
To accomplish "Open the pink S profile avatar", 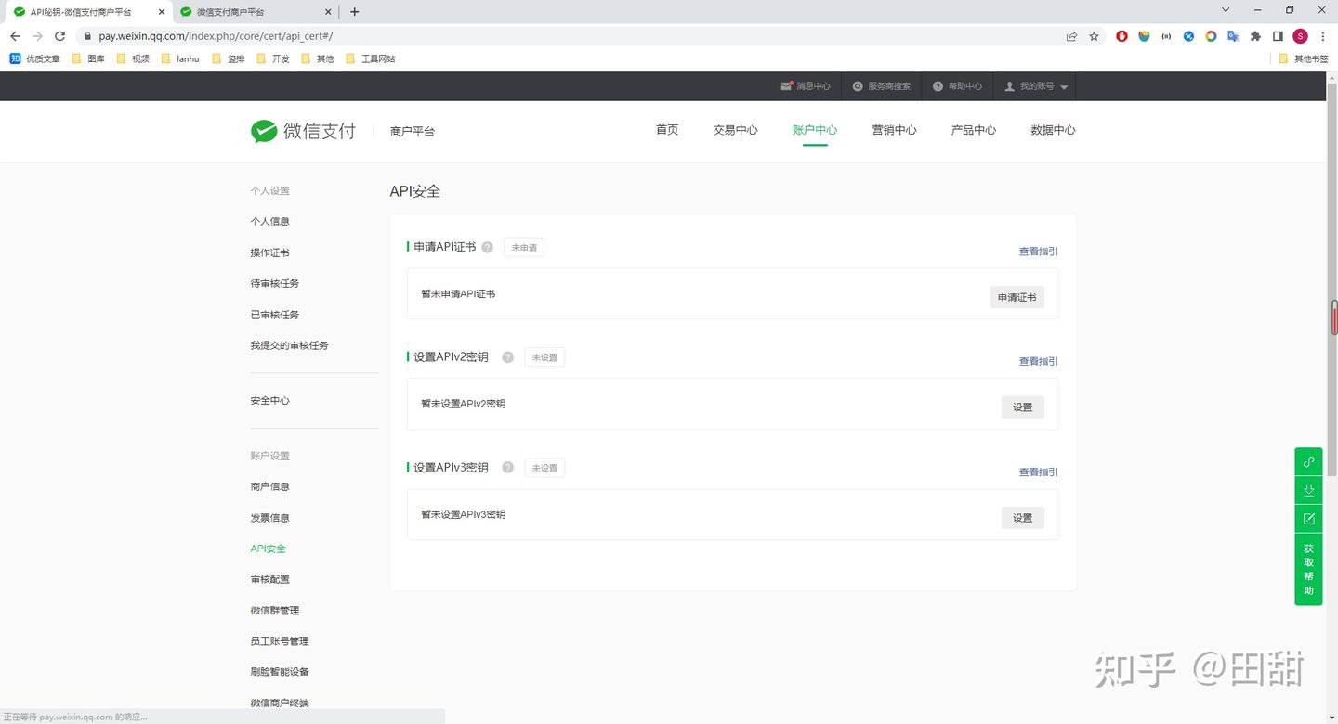I will (x=1300, y=36).
